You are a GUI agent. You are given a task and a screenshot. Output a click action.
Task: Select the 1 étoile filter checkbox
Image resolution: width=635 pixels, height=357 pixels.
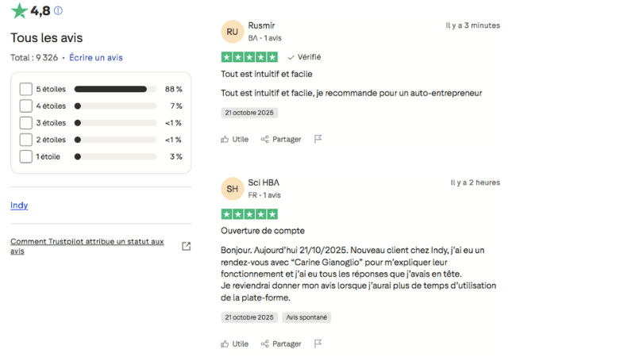click(26, 156)
